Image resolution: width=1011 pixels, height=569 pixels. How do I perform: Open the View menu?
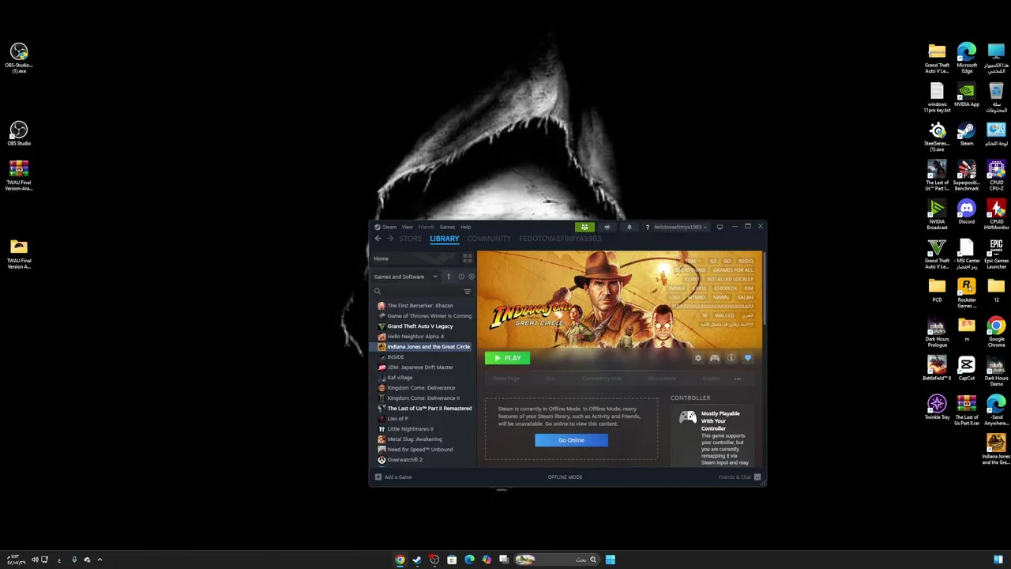[407, 227]
